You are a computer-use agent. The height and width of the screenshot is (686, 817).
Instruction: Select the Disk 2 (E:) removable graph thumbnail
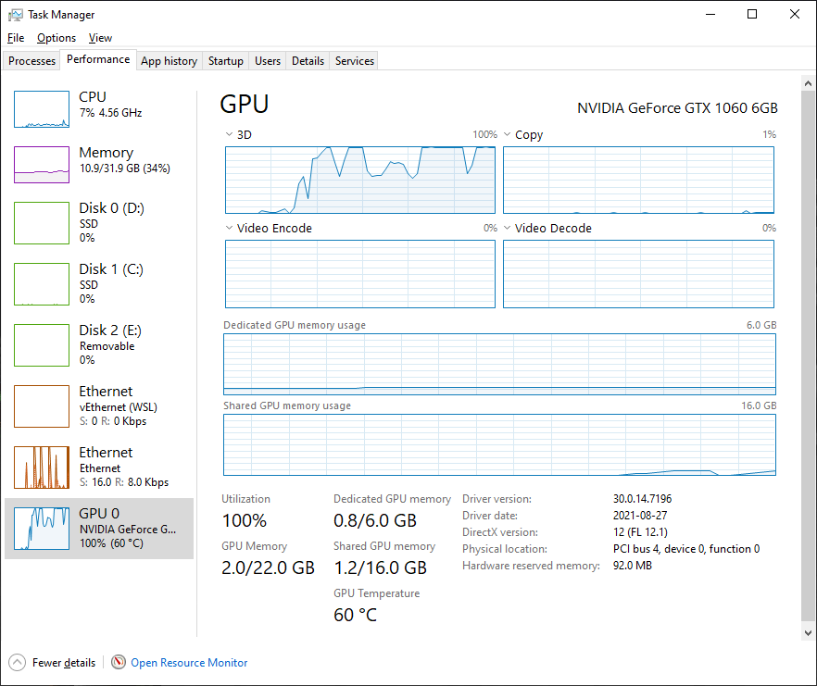(42, 345)
